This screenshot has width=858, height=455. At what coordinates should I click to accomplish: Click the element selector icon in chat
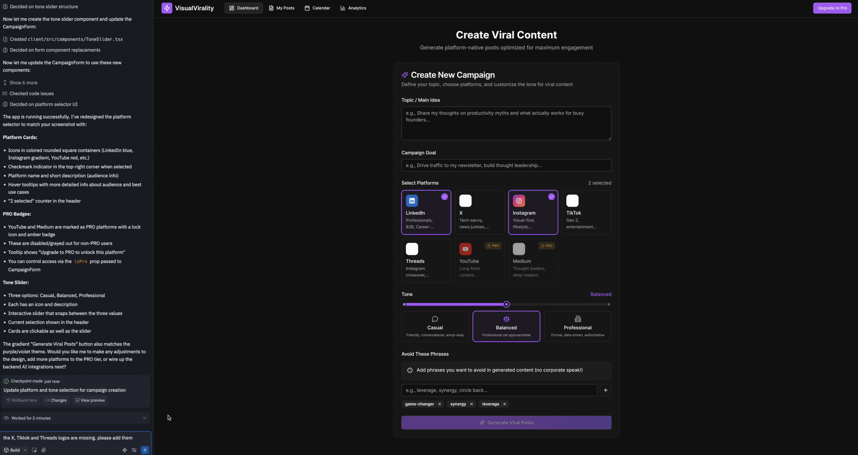(34, 450)
